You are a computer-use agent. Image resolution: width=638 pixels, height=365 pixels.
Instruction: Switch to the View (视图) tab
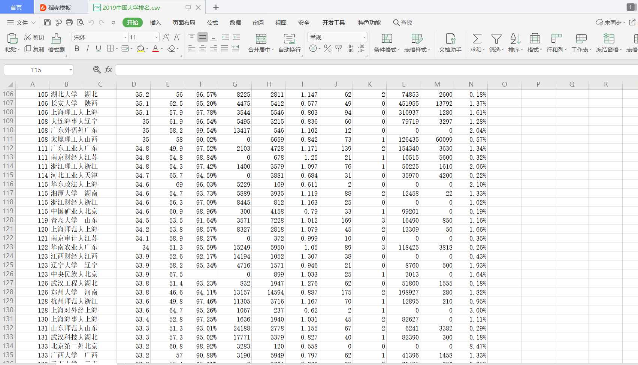(x=281, y=22)
